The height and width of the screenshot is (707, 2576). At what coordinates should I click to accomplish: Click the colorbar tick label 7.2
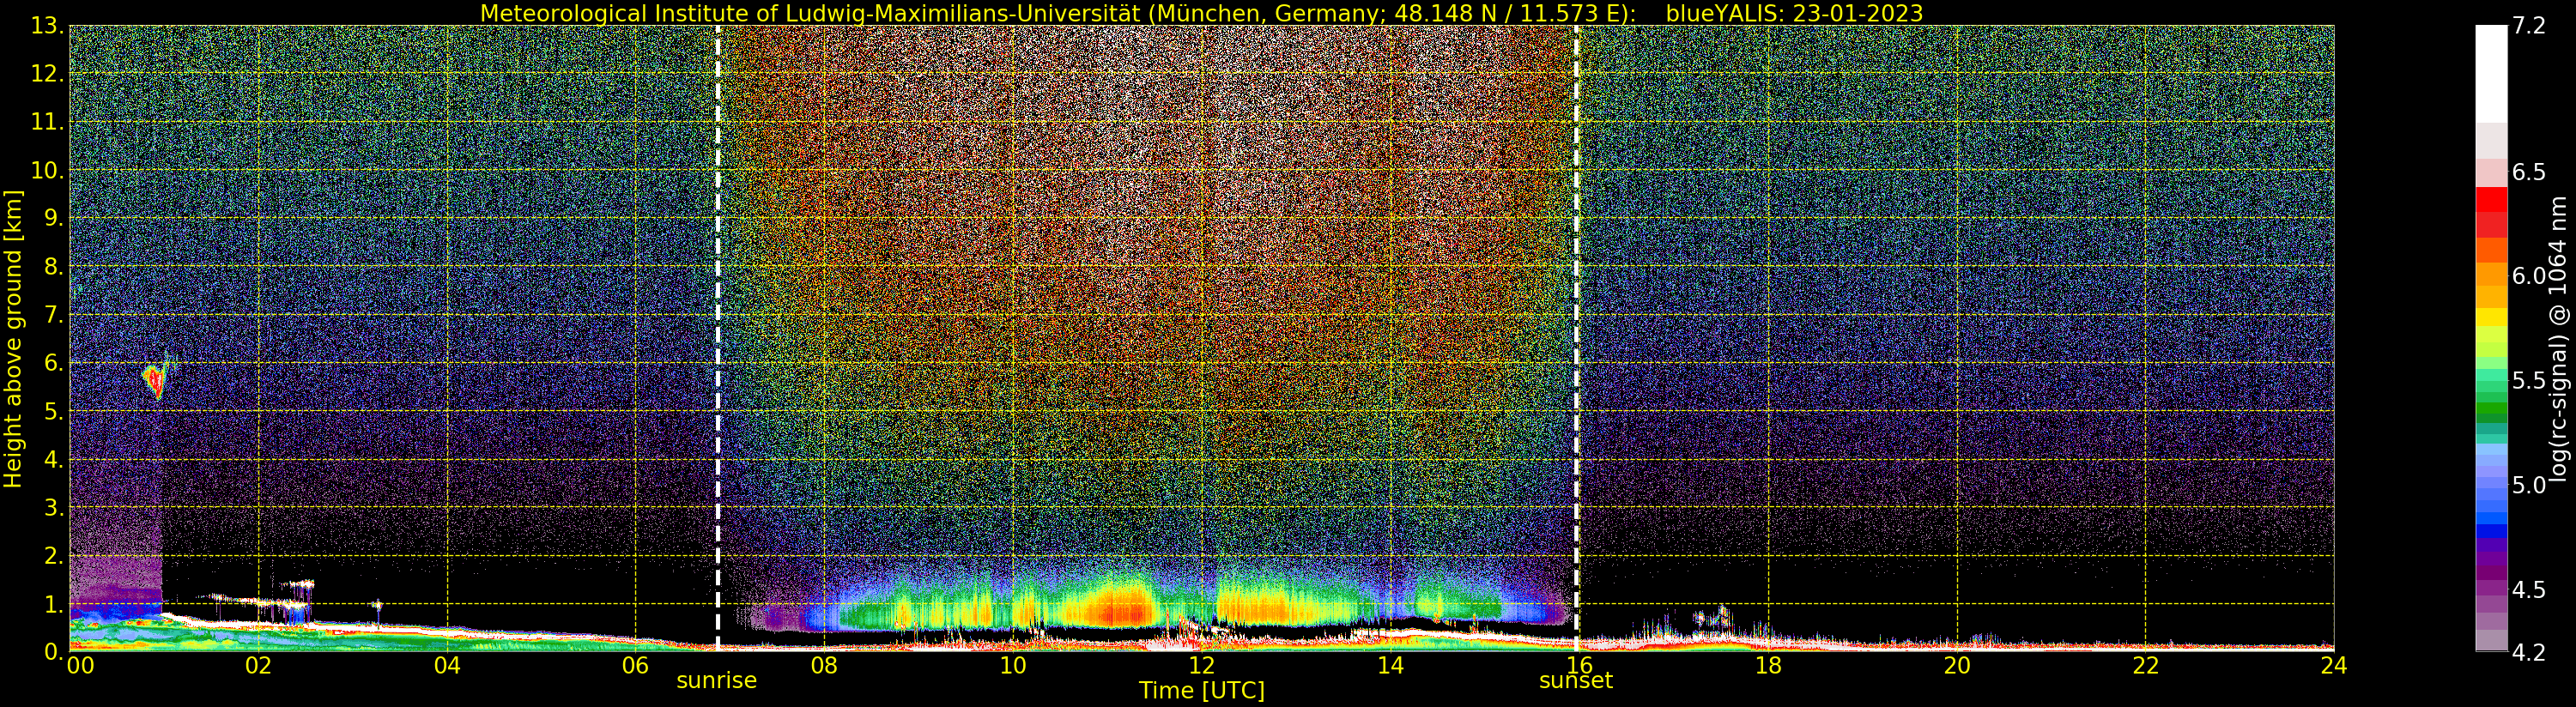pos(2529,26)
